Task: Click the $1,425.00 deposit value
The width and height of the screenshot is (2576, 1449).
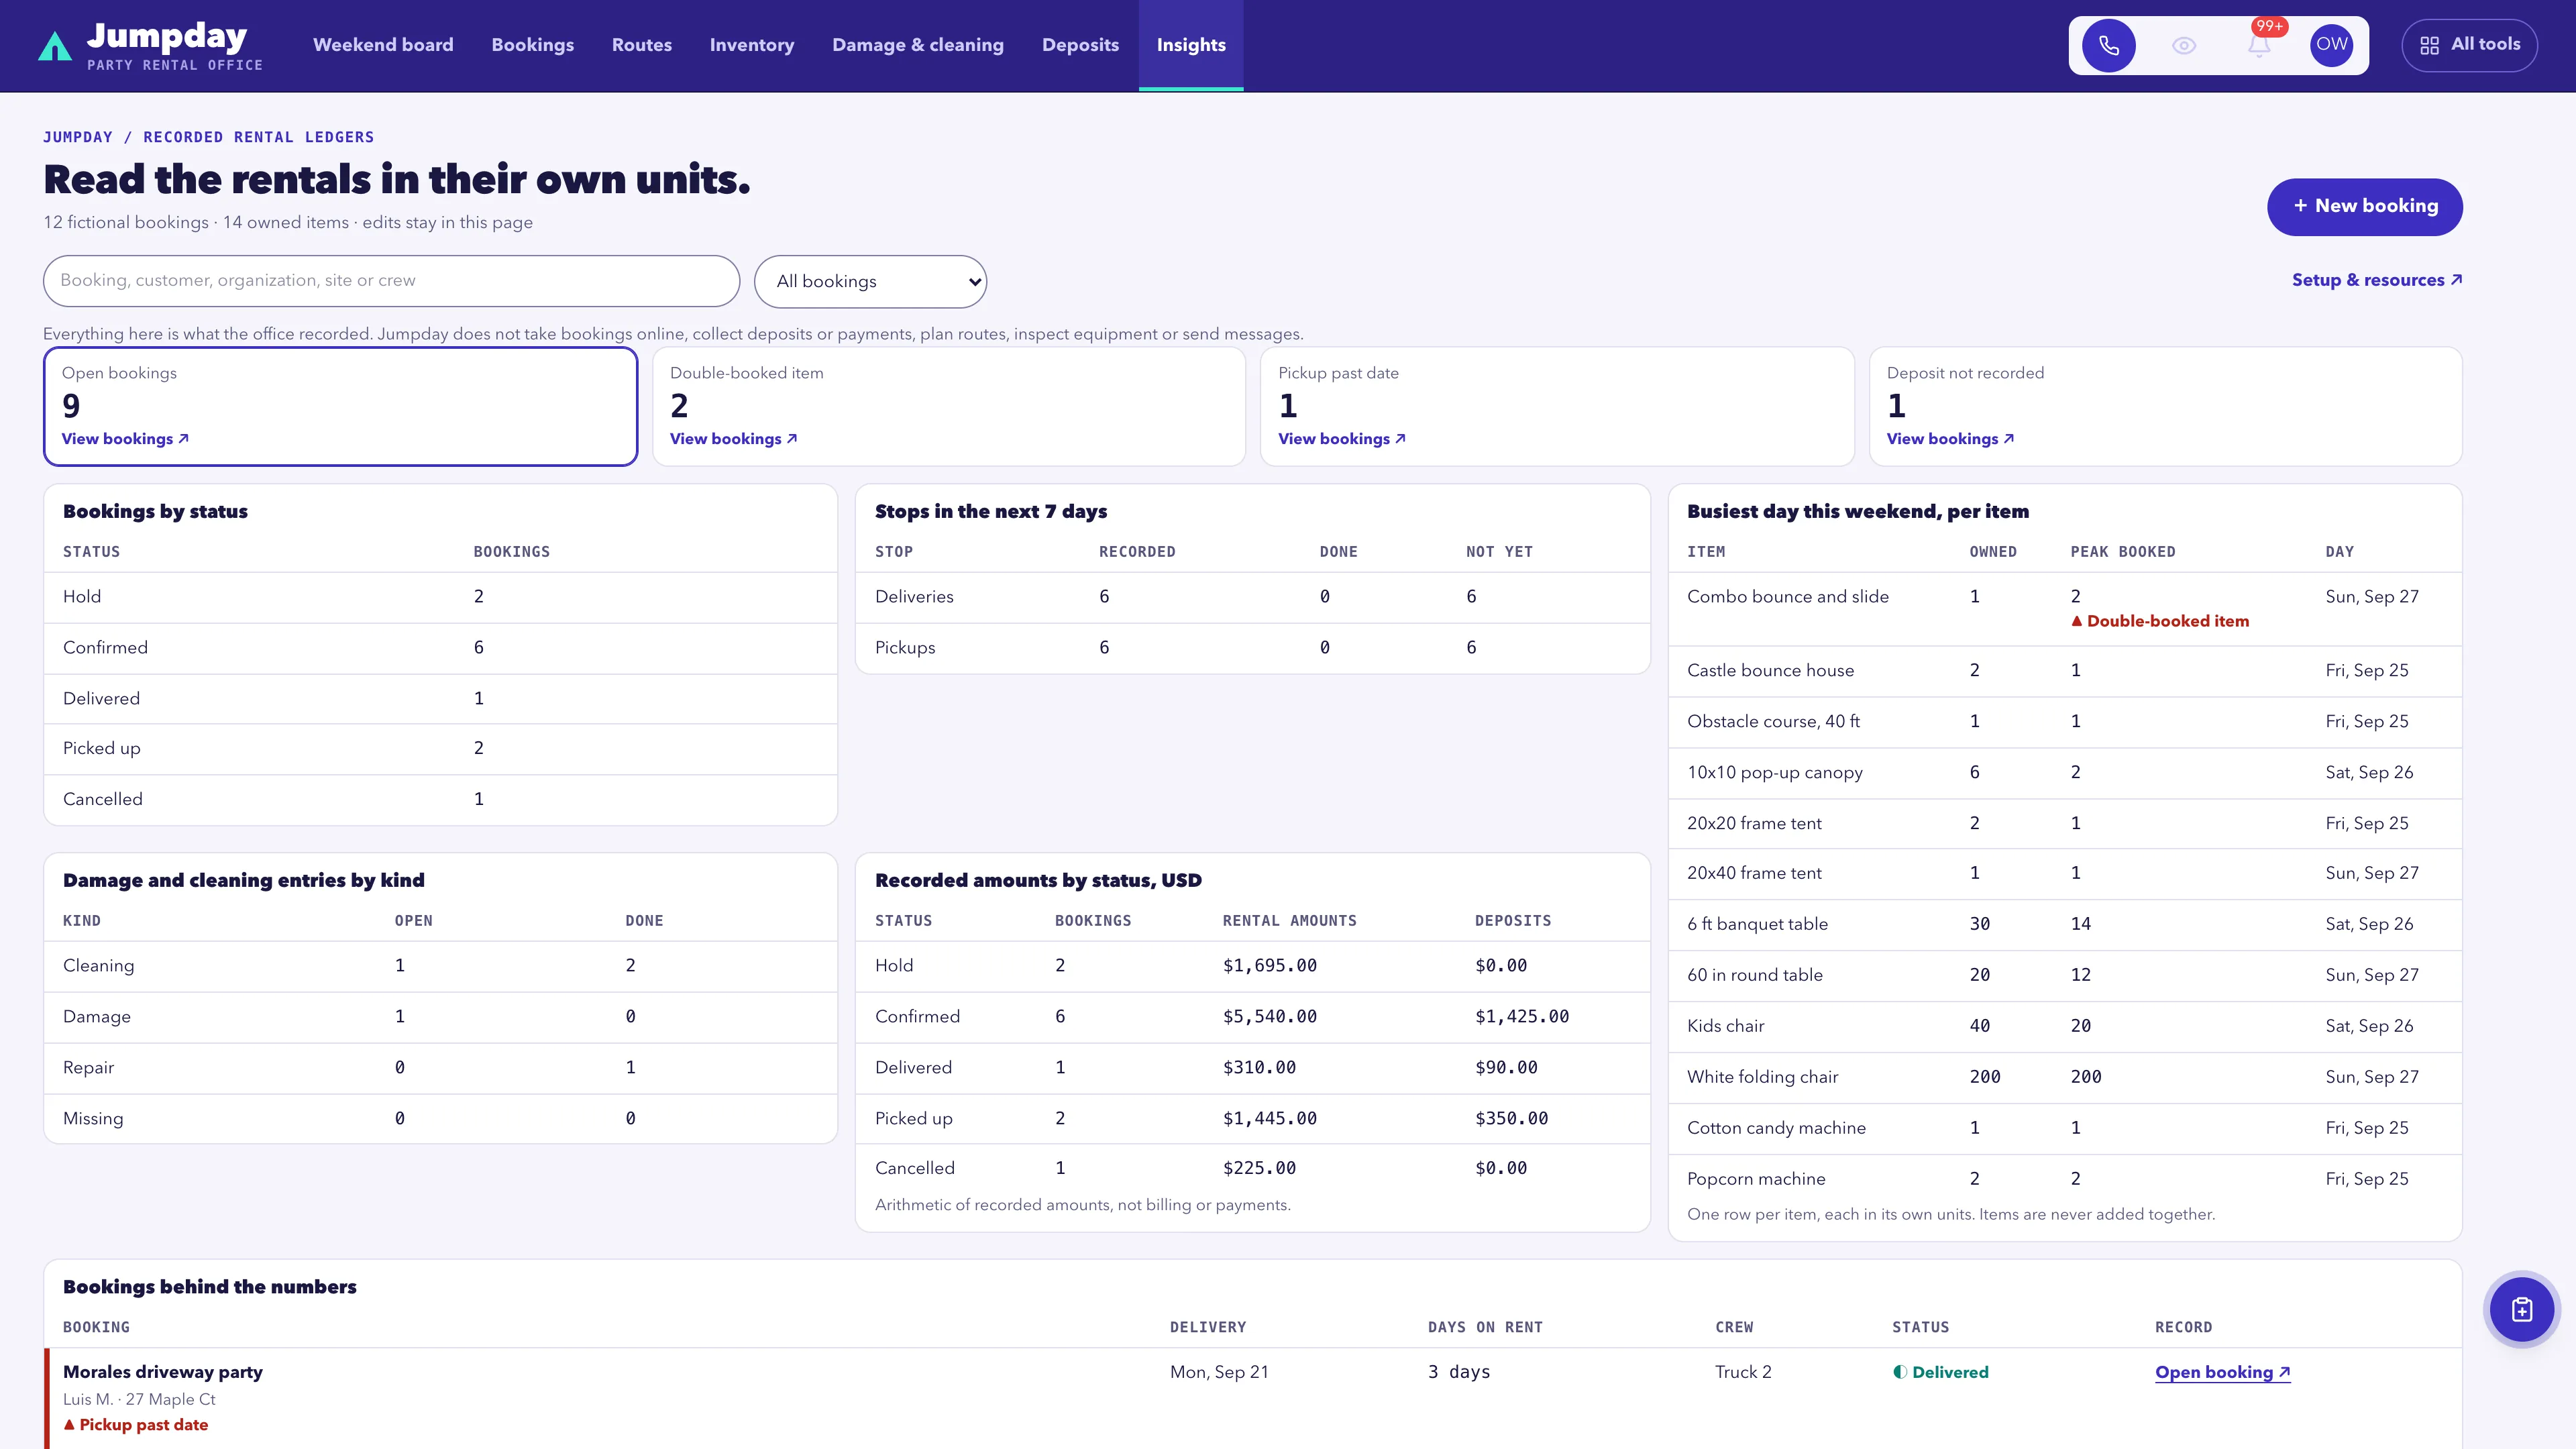Action: (1521, 1017)
